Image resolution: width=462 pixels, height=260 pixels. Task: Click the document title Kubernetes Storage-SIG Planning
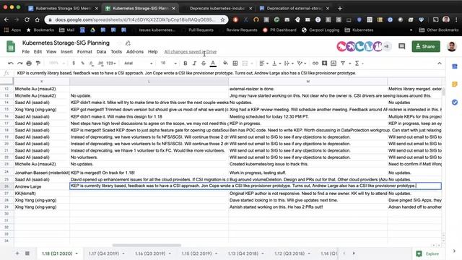pyautogui.click(x=66, y=43)
